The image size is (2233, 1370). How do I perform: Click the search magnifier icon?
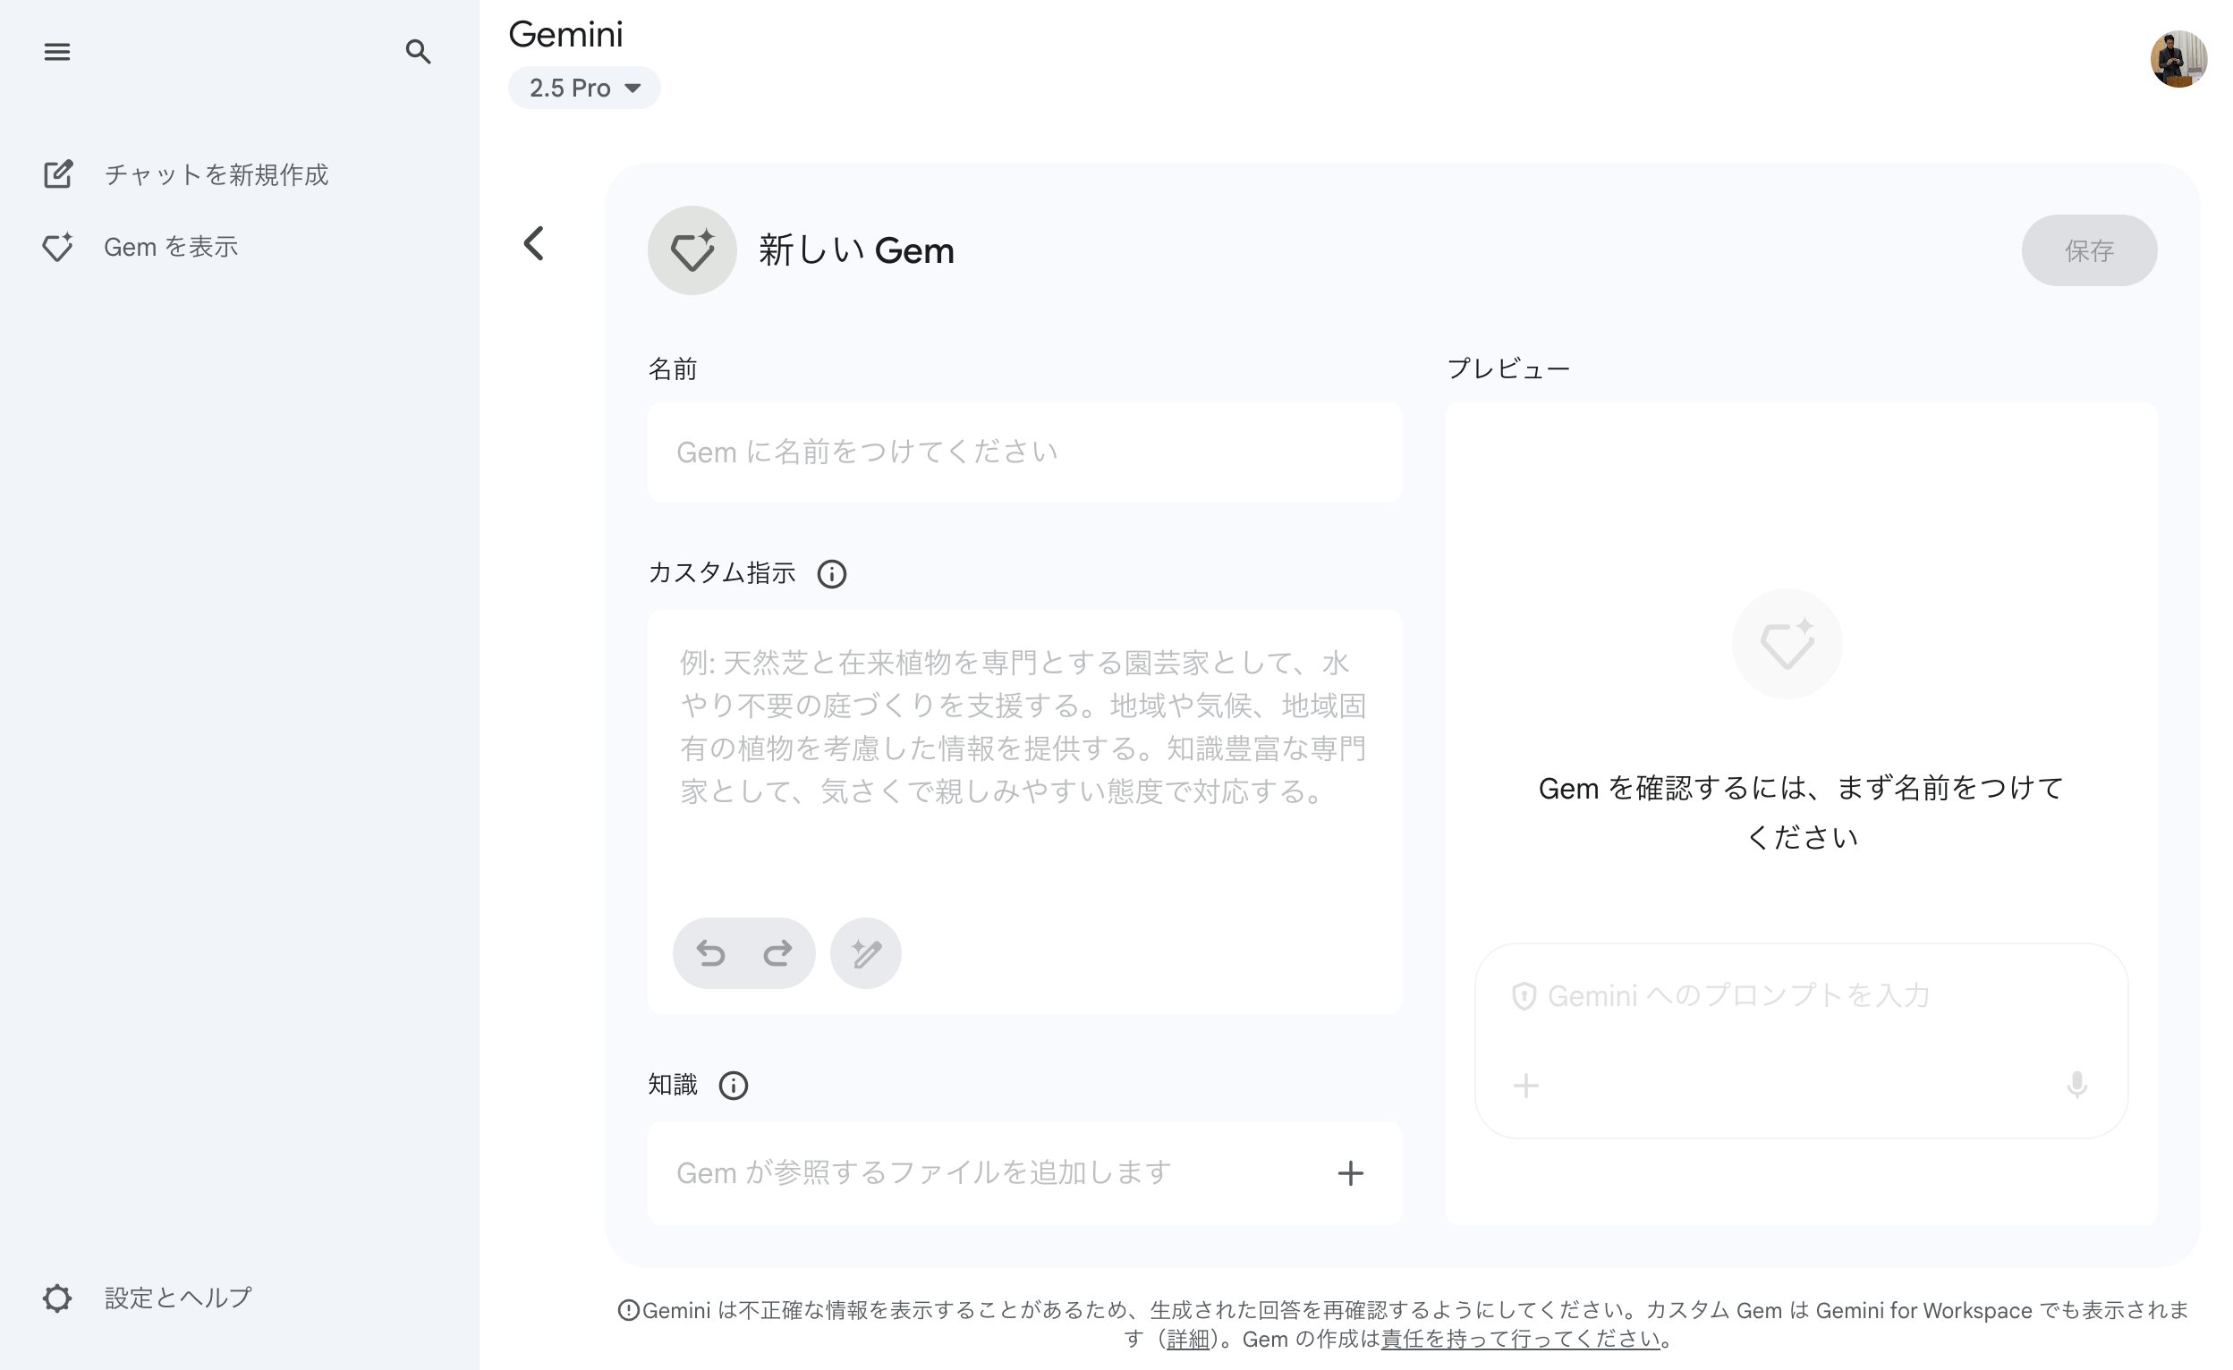tap(418, 52)
